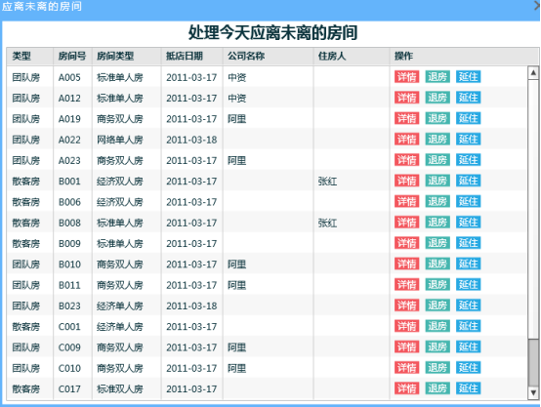Click the 抵店日期 column header
The height and width of the screenshot is (407, 541).
point(191,57)
